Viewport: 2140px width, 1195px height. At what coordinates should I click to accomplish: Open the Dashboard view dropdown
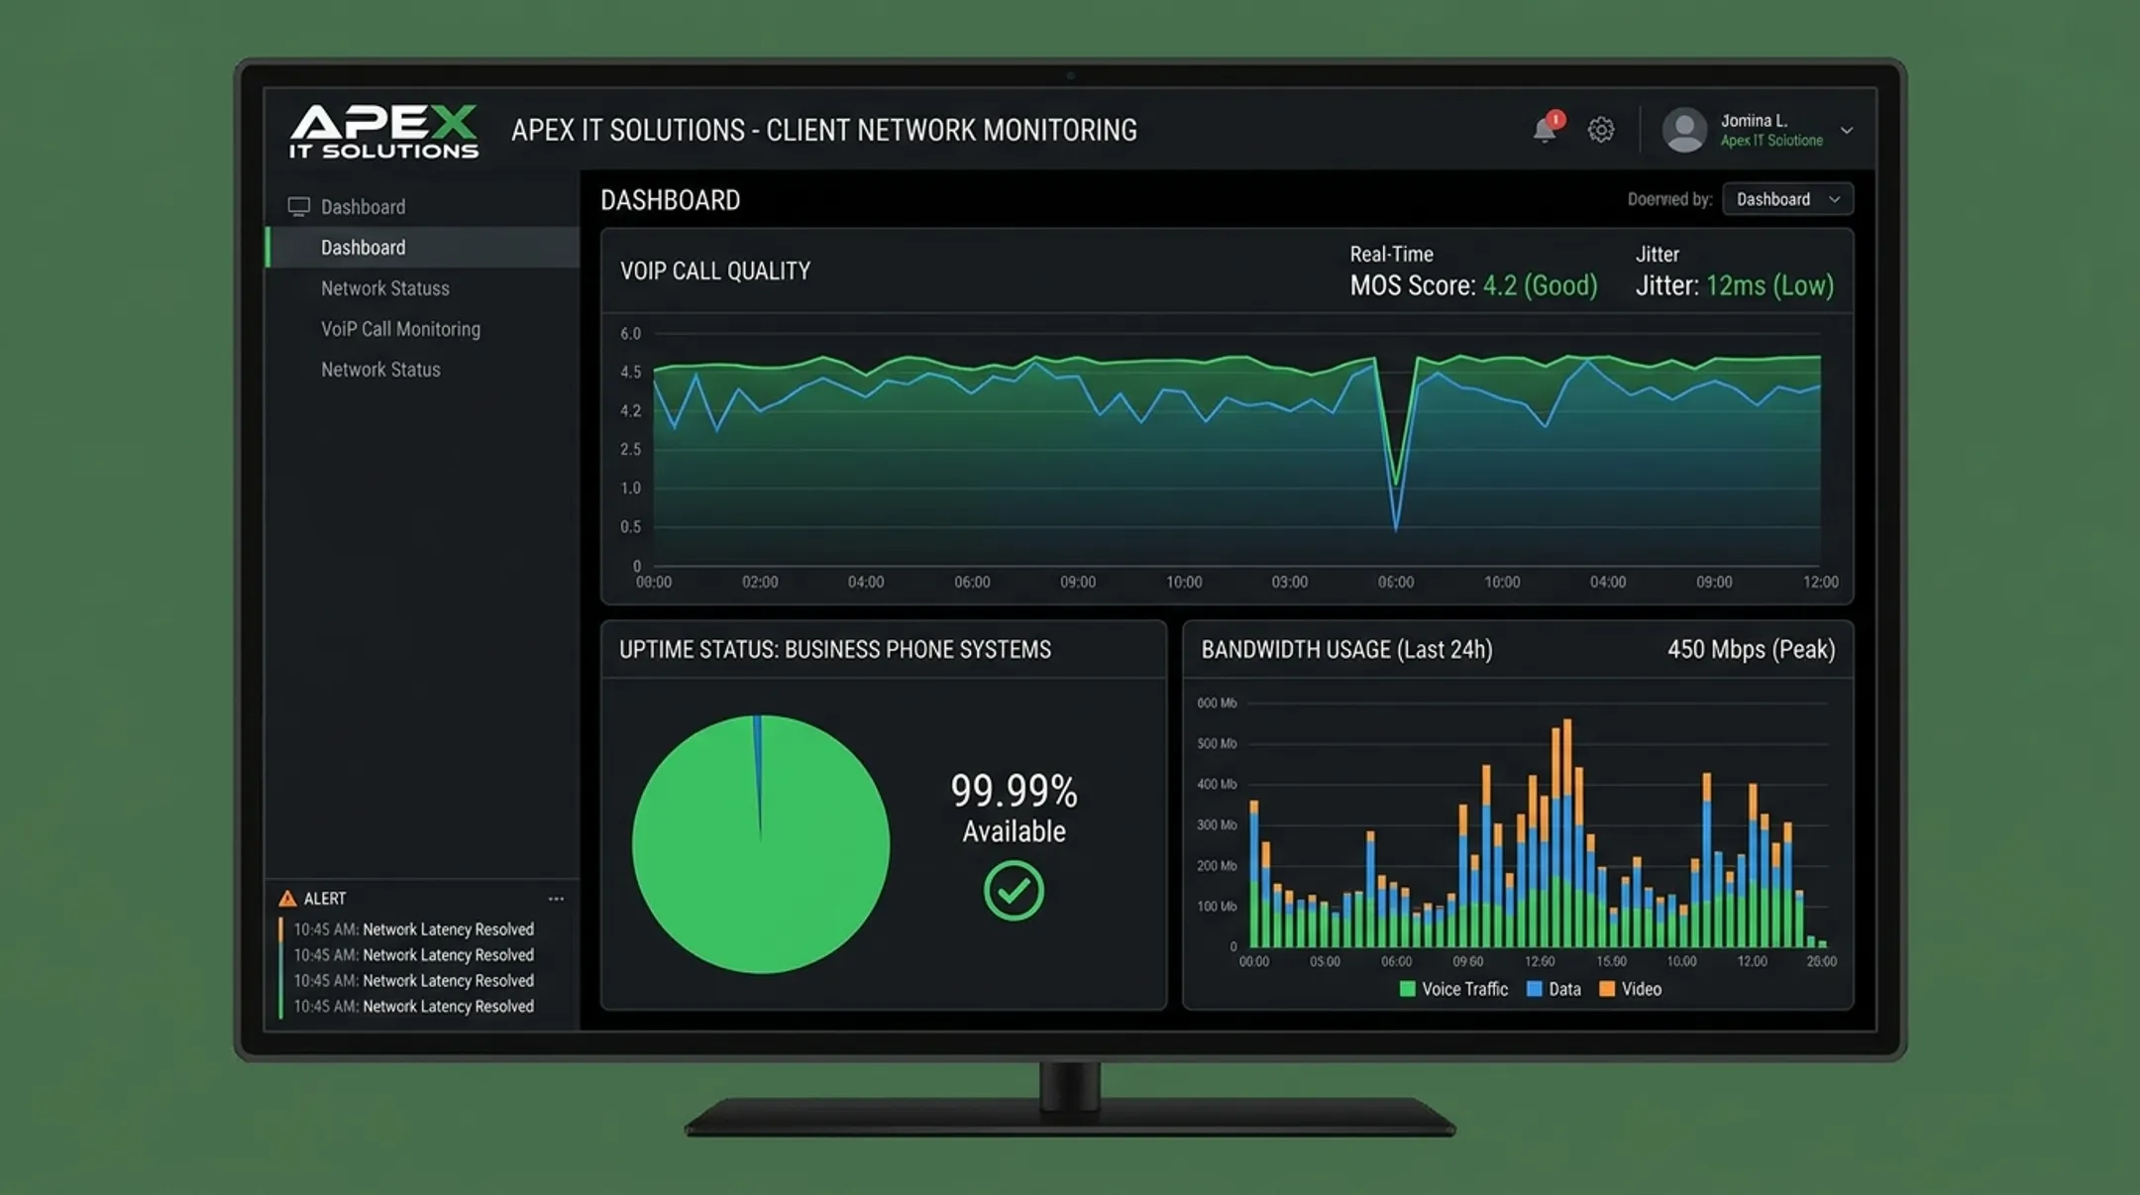tap(1787, 199)
